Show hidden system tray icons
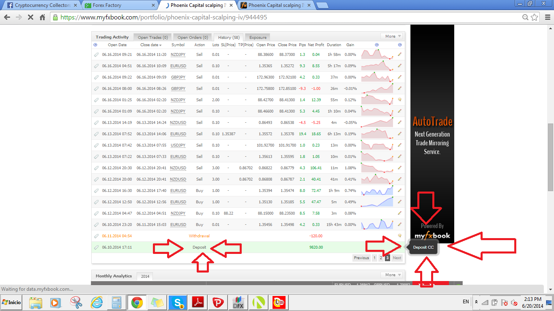 (x=476, y=302)
